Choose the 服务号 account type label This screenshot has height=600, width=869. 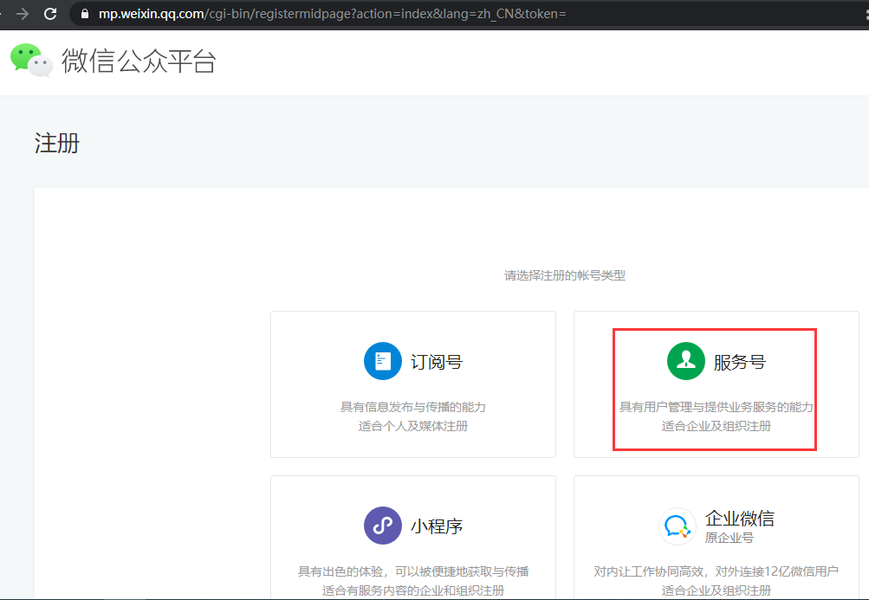740,362
